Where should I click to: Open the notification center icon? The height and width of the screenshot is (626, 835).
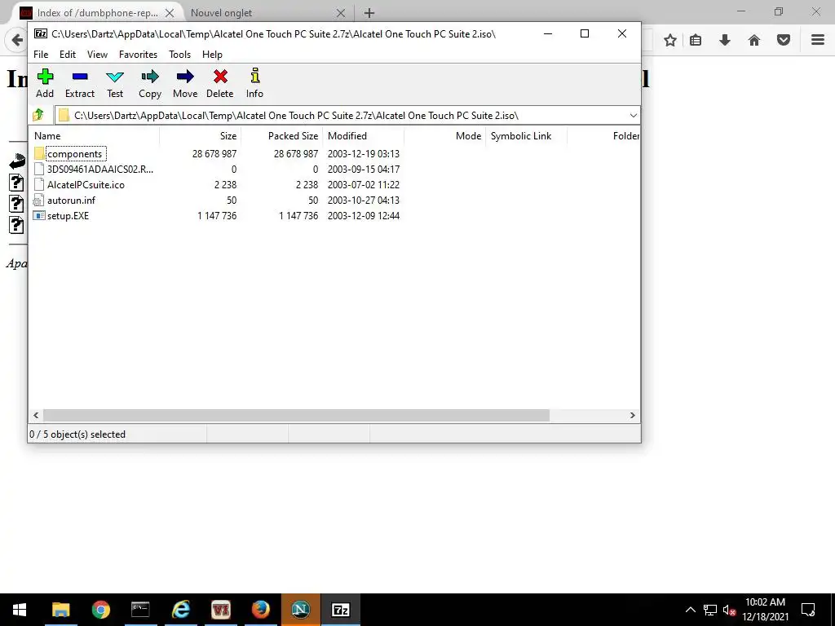808,610
